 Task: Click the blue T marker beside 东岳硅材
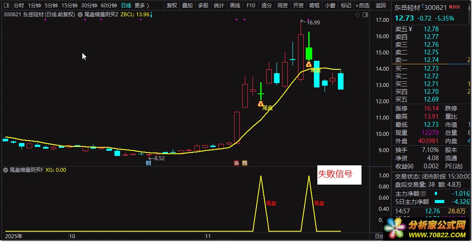coord(423,6)
